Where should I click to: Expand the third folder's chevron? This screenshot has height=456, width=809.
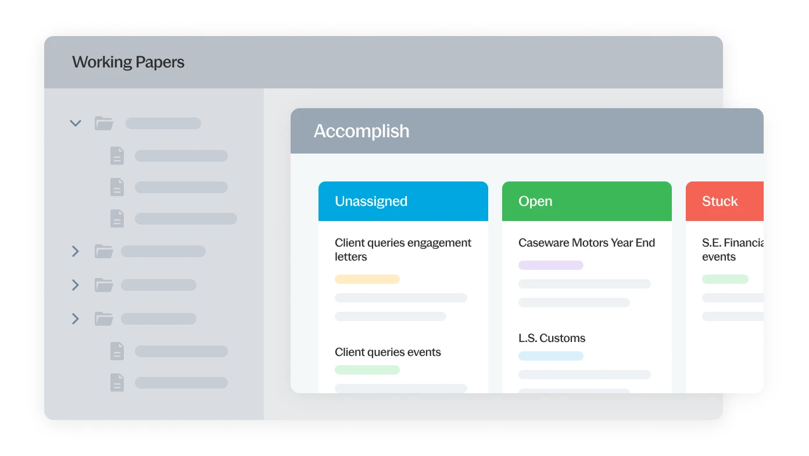click(75, 285)
